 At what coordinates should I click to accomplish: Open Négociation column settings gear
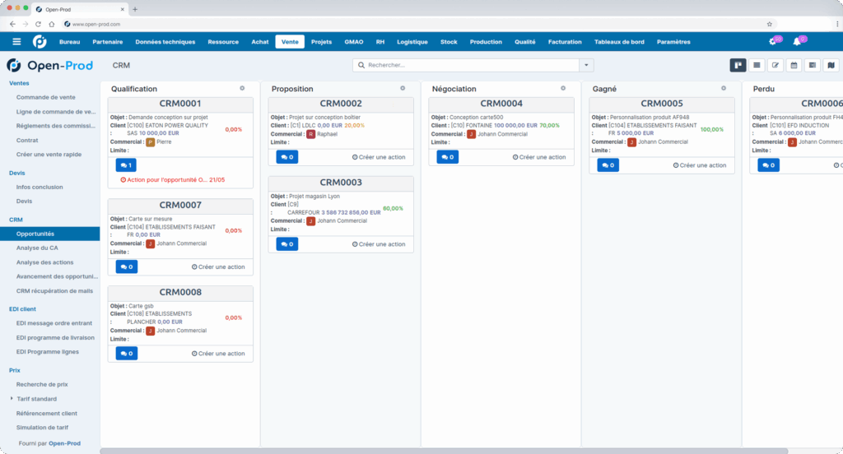(563, 88)
